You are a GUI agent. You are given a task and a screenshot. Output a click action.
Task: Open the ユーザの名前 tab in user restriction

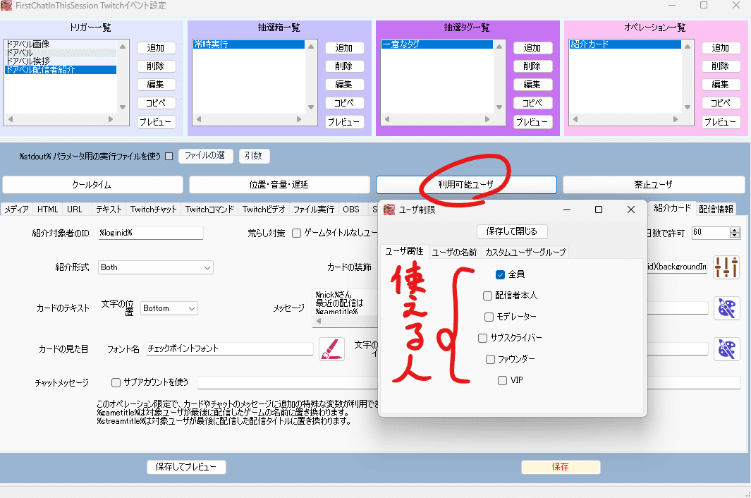pyautogui.click(x=454, y=252)
